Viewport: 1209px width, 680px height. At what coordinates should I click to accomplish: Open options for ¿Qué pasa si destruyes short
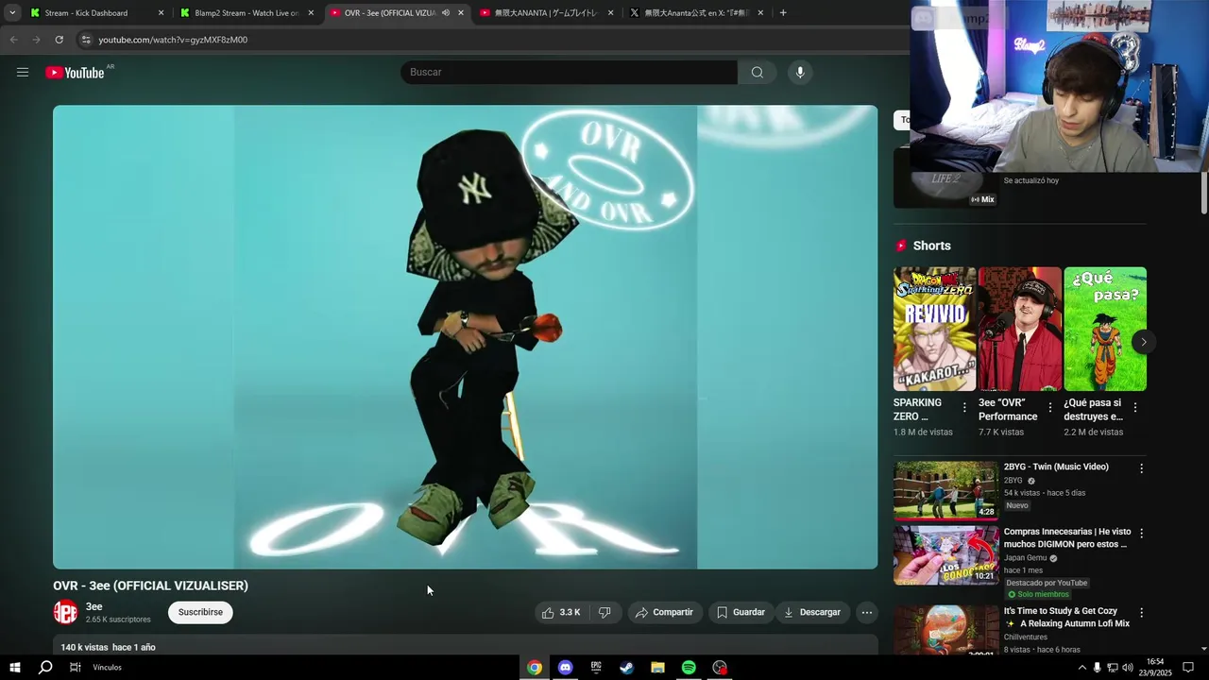pos(1134,408)
